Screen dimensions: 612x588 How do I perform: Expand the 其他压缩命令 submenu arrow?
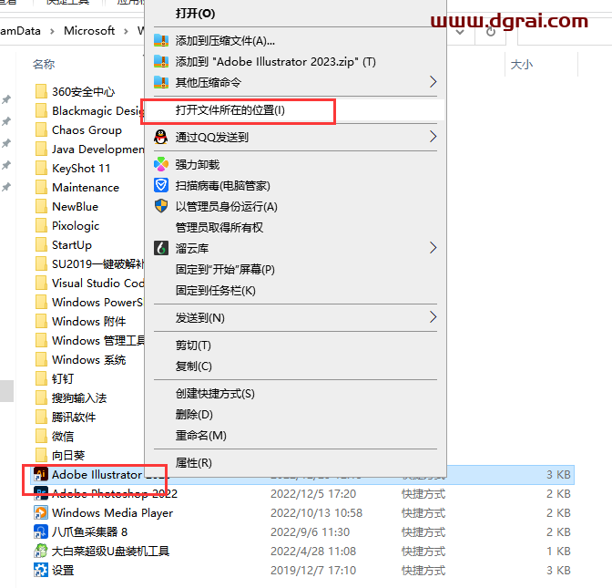(x=433, y=82)
